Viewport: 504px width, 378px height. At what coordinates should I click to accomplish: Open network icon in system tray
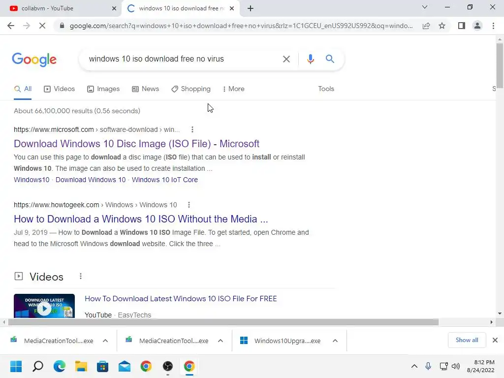coord(443,366)
